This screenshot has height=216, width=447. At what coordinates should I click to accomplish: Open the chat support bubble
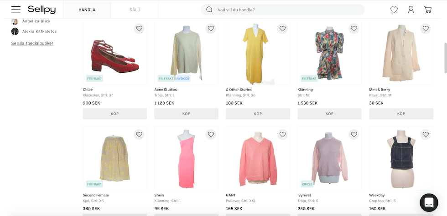429,202
